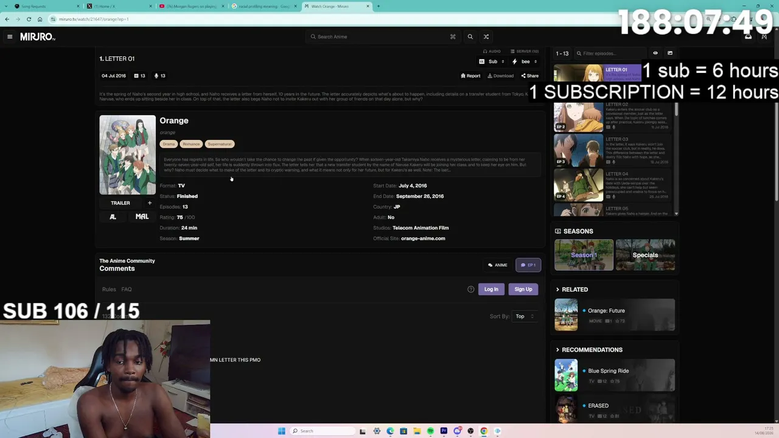Screen dimensions: 779x438
Task: Open ERASED recommendation
Action: coord(615,409)
